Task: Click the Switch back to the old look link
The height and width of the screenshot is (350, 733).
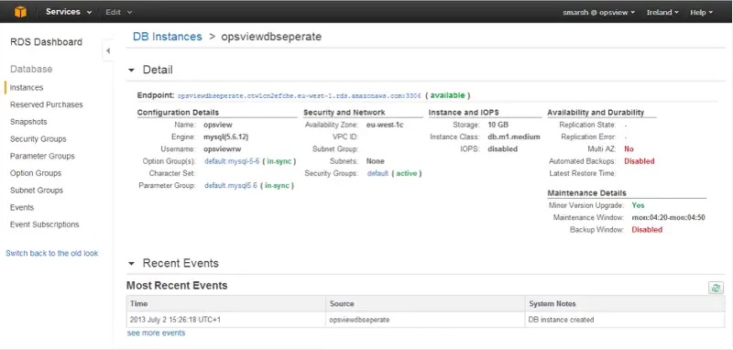Action: tap(52, 253)
